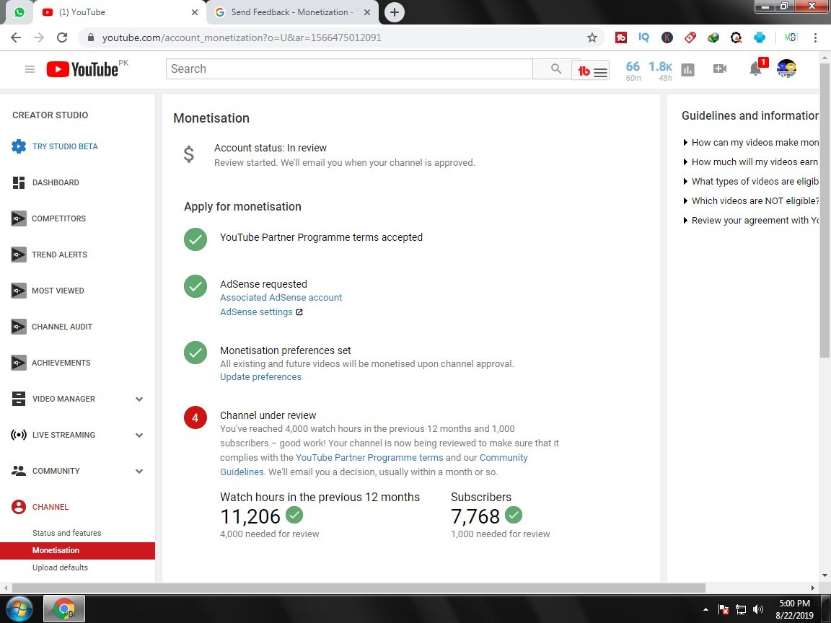Click the Internet Download Manager extension icon
This screenshot has width=831, height=623.
point(713,37)
